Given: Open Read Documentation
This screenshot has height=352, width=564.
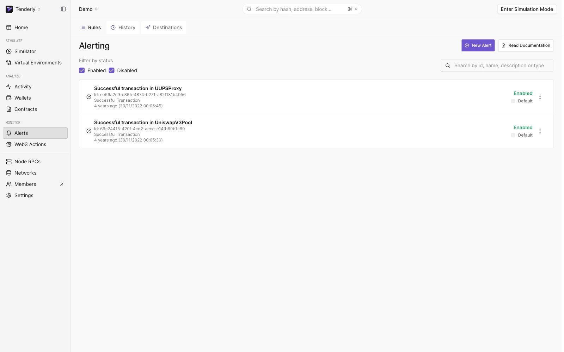Looking at the screenshot, I should point(526,45).
